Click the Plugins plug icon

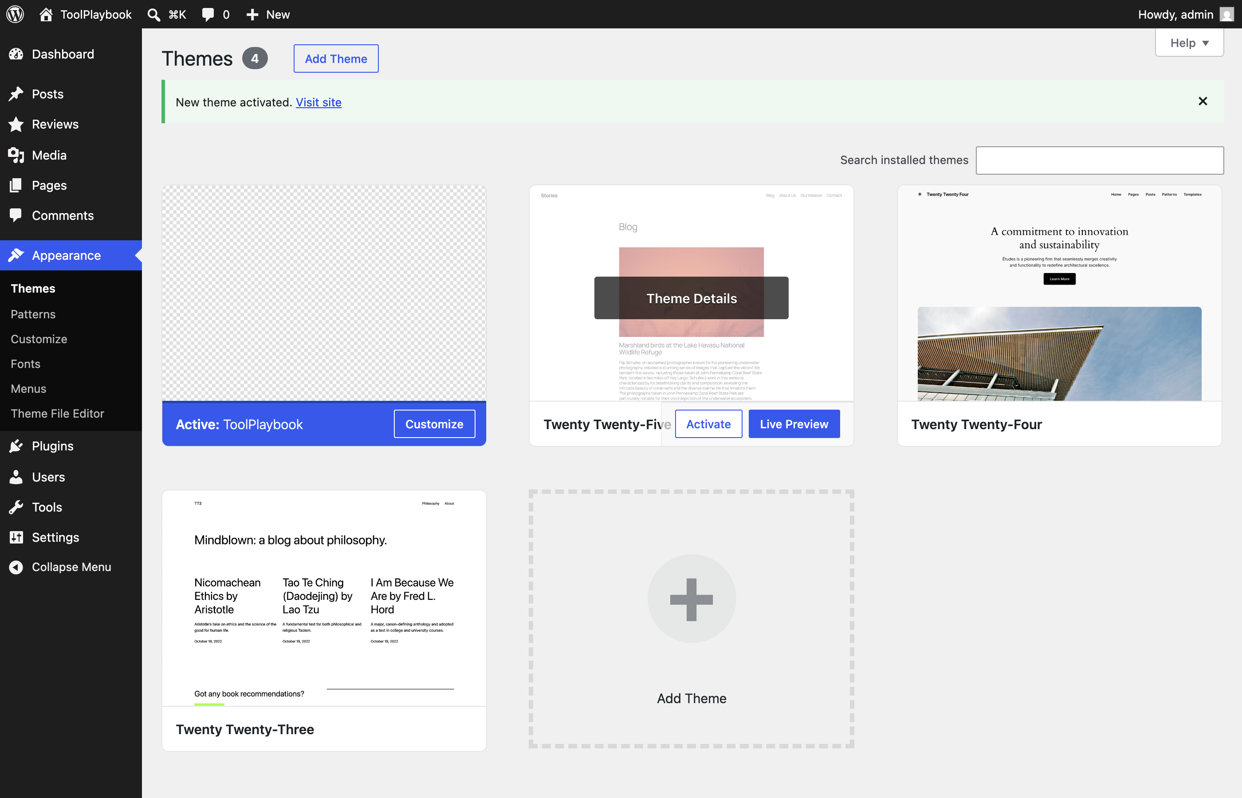pos(16,446)
